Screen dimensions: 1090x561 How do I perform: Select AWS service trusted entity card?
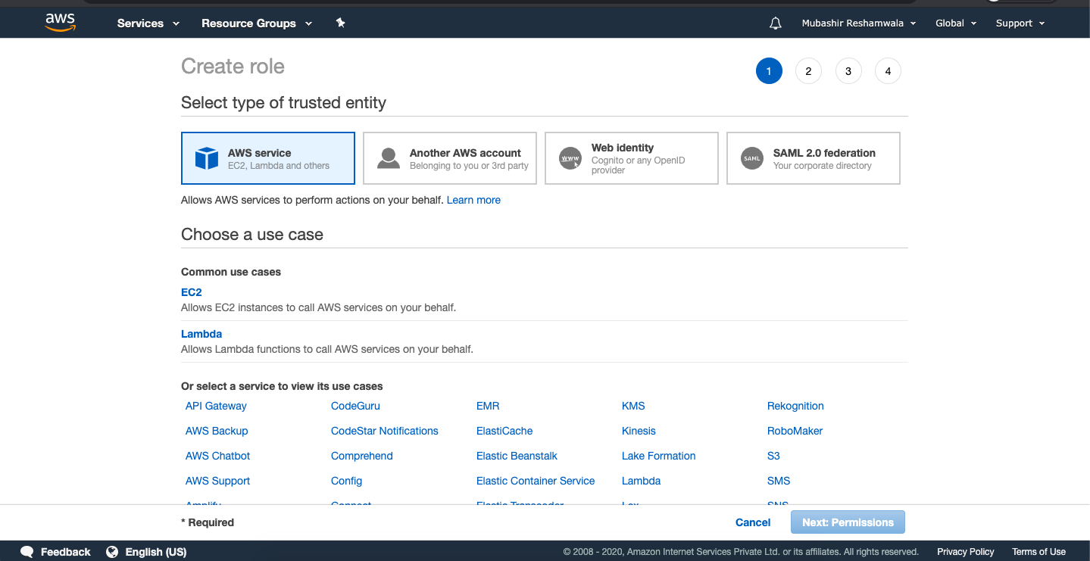(268, 158)
